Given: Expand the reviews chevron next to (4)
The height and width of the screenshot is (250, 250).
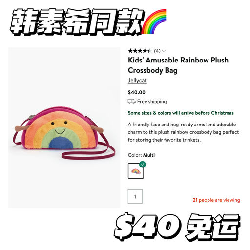Looking at the screenshot, I should point(164,51).
